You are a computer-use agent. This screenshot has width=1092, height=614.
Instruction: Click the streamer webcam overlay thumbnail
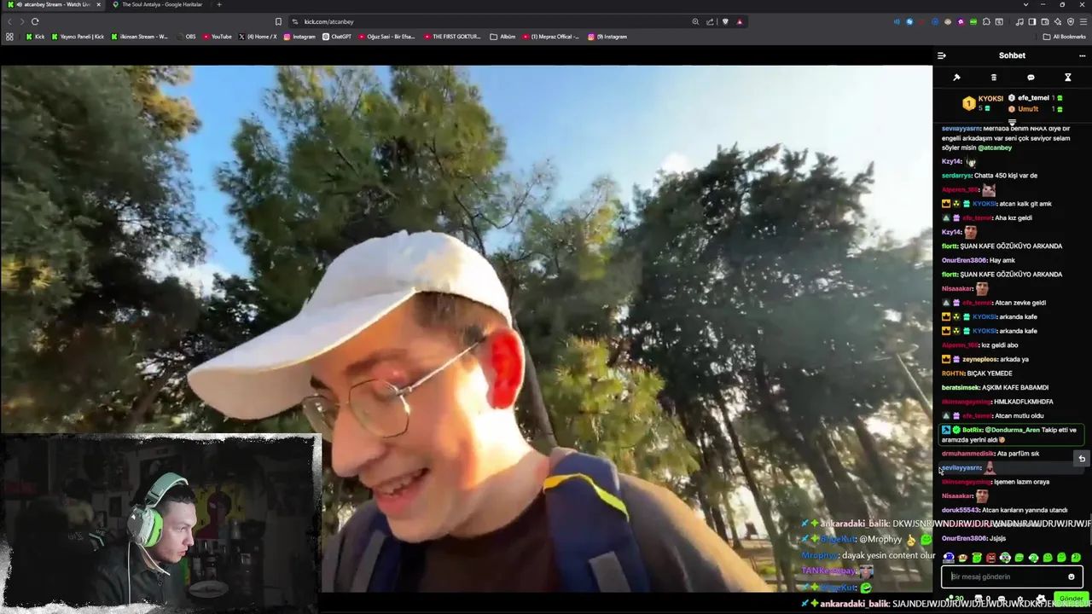pos(160,521)
